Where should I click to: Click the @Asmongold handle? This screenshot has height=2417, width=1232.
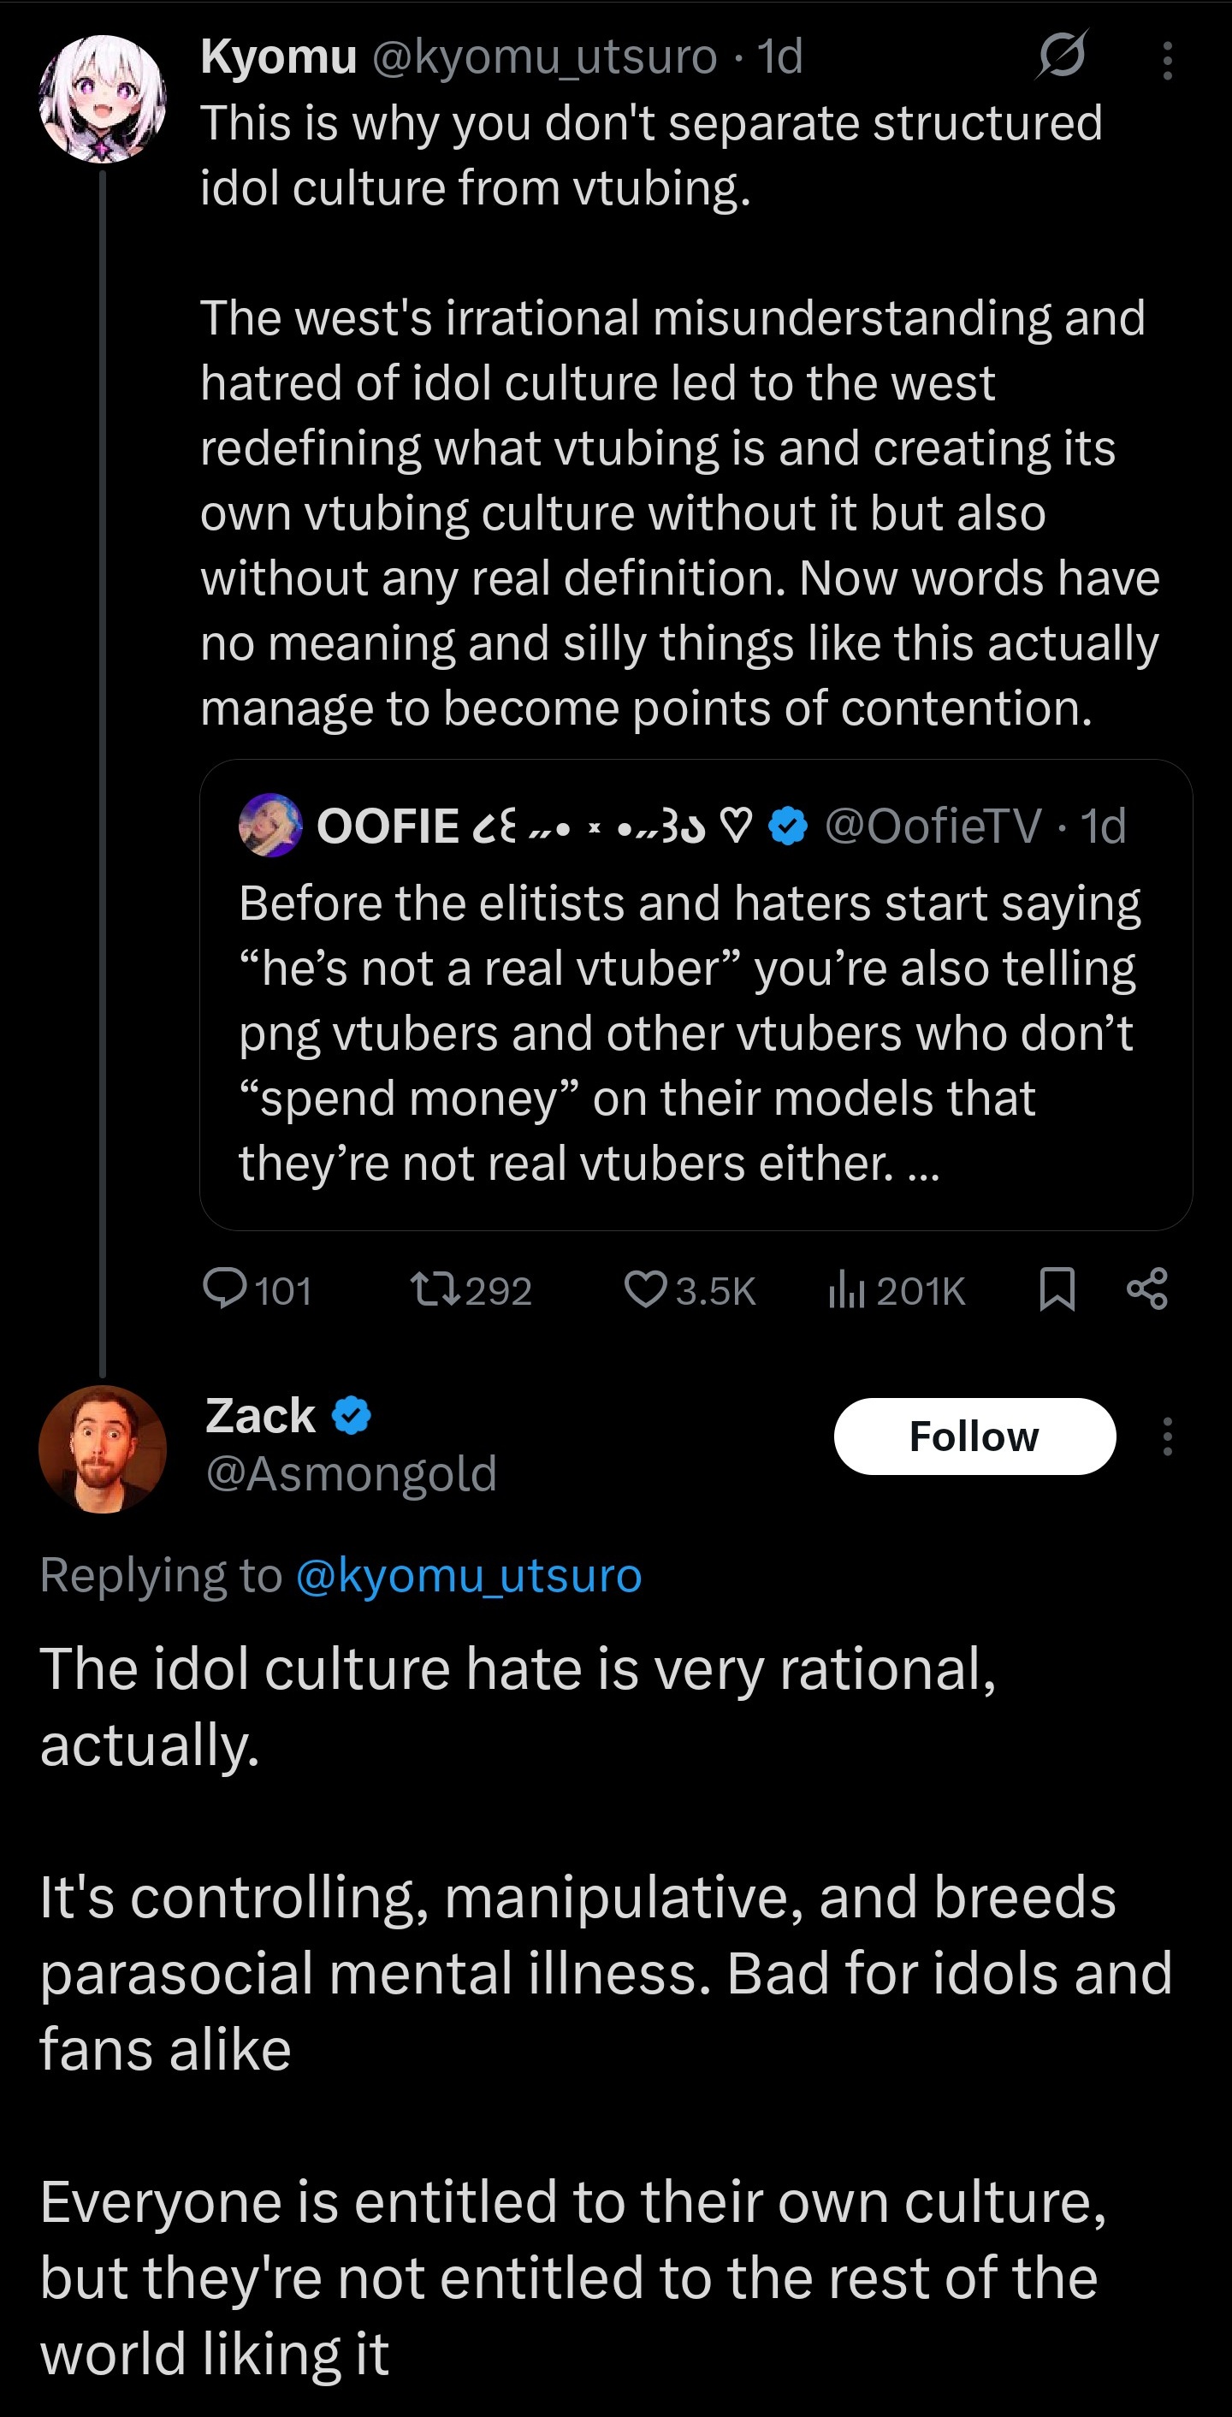[x=351, y=1473]
